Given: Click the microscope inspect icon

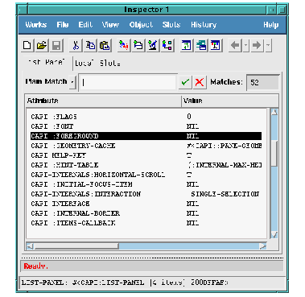Looking at the screenshot, I should [153, 45].
